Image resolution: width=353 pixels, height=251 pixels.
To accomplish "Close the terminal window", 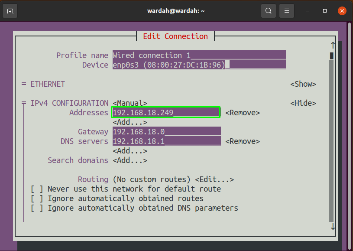I will tap(342, 11).
